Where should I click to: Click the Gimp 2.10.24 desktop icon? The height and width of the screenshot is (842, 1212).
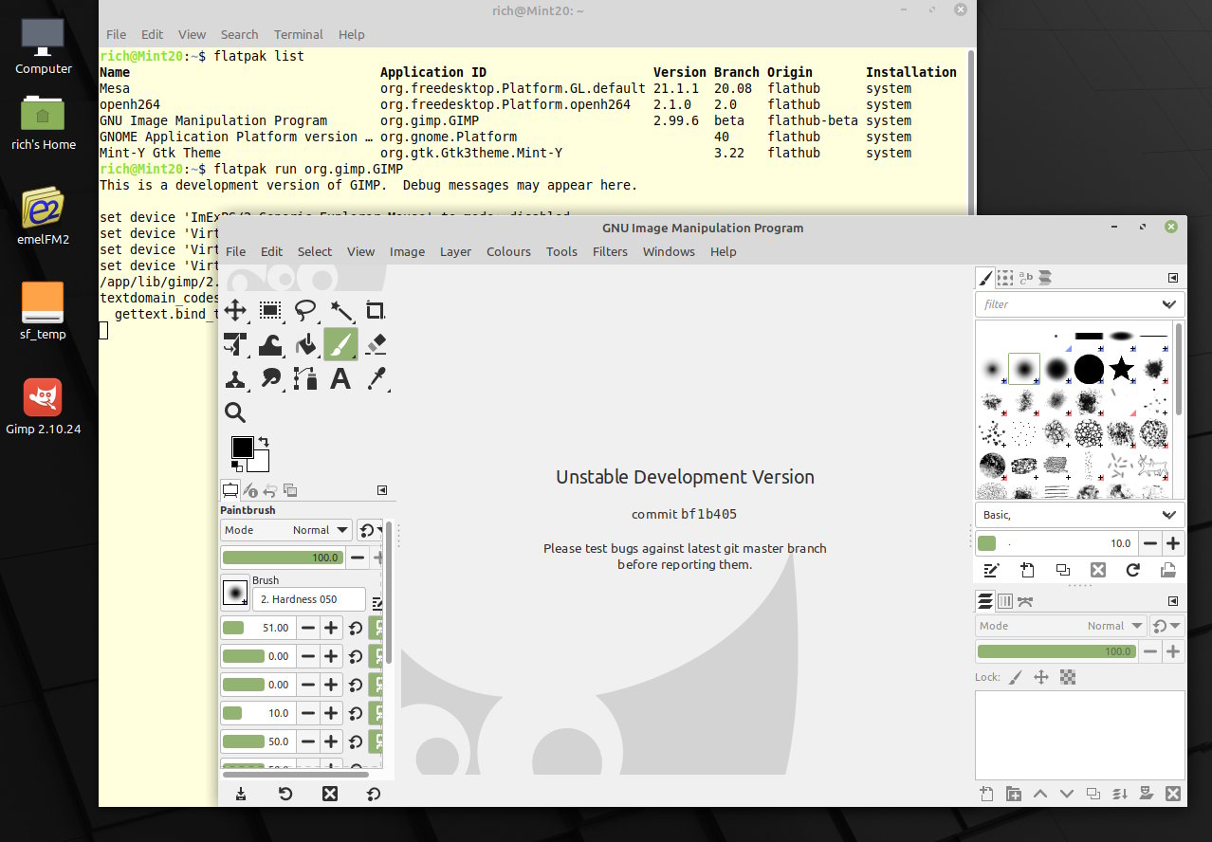tap(43, 399)
